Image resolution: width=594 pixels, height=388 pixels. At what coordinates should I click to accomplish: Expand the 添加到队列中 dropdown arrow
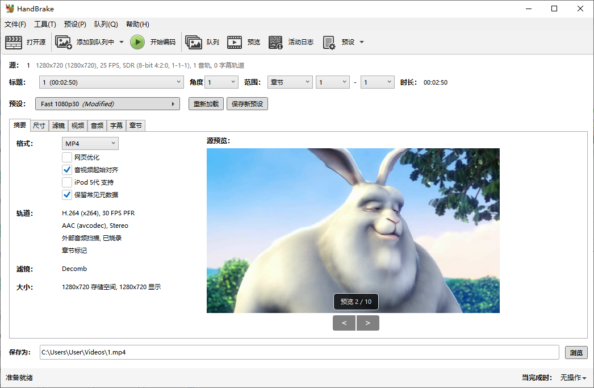(121, 42)
